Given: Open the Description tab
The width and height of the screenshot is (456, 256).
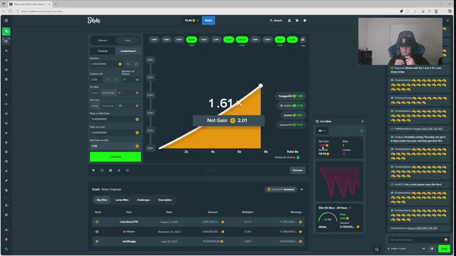Looking at the screenshot, I should (x=165, y=200).
